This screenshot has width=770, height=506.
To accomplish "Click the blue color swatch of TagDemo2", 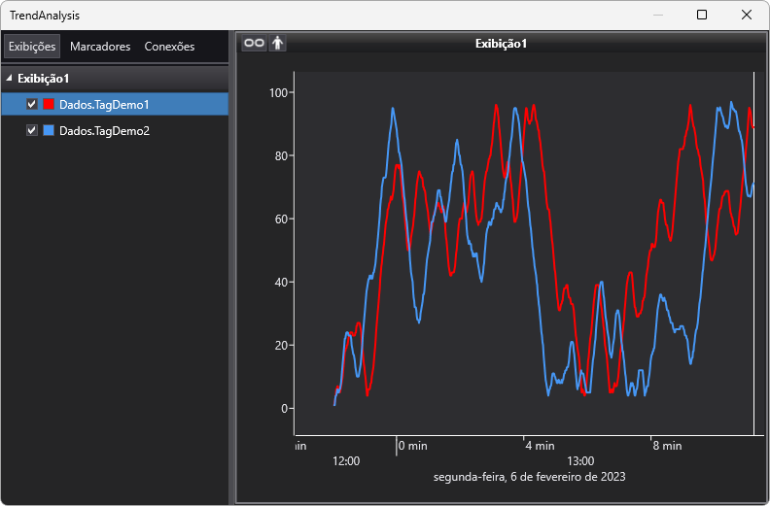I will [50, 130].
